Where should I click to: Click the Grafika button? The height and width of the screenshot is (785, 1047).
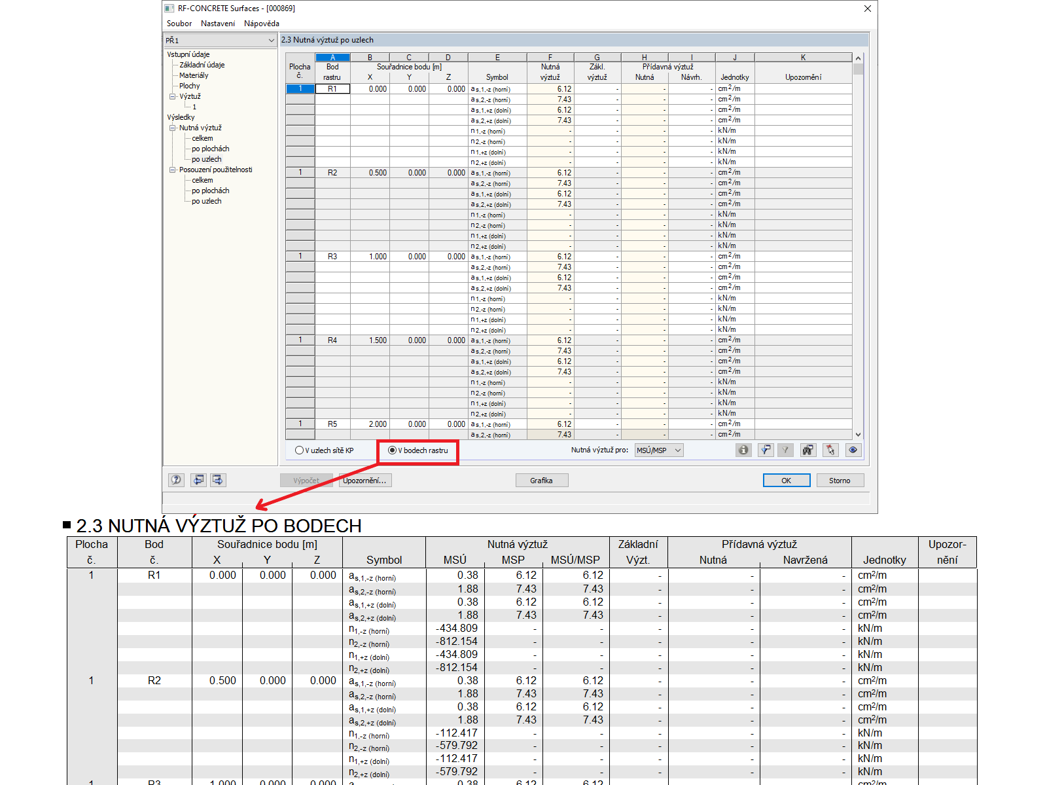point(542,481)
